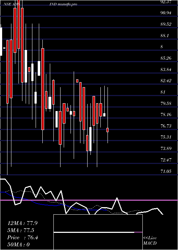Viewport: 178px width, 250px height.
Task: Select the 50MA : 0 readout
Action: 19,245
